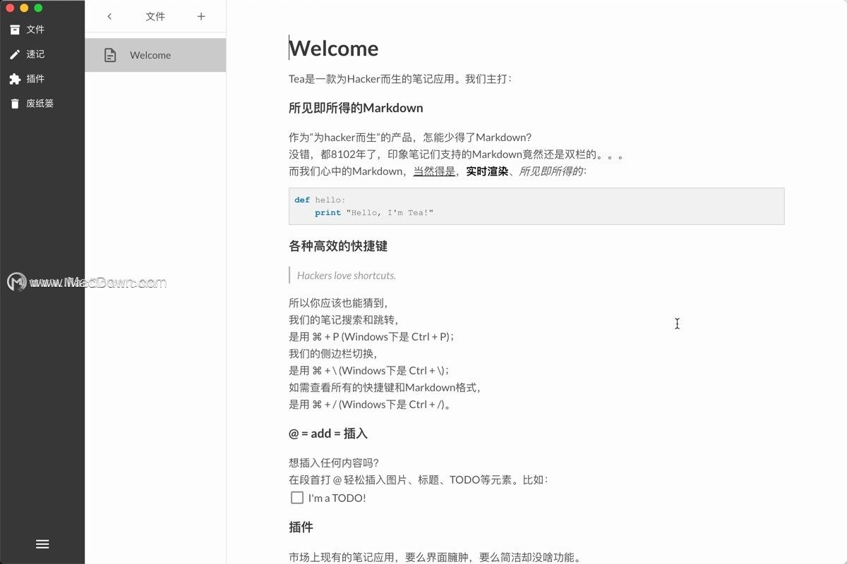Click the bold text 实时渲染
The width and height of the screenshot is (847, 564).
coord(487,171)
